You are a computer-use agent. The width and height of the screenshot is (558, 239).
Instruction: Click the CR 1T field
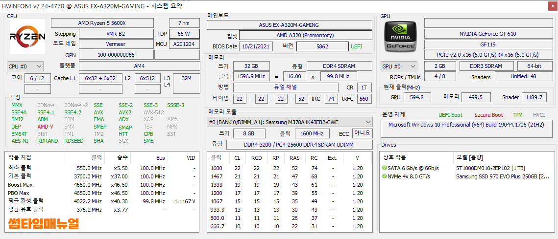point(364,87)
